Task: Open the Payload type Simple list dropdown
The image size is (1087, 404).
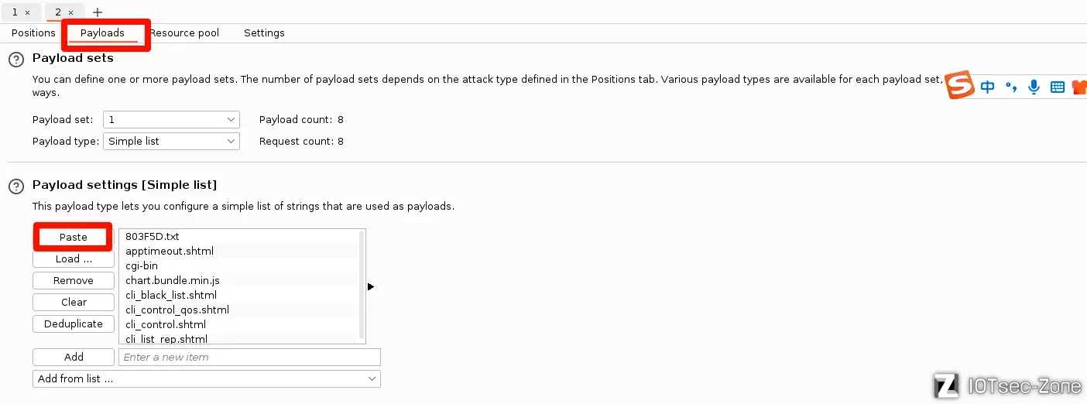Action: click(171, 142)
